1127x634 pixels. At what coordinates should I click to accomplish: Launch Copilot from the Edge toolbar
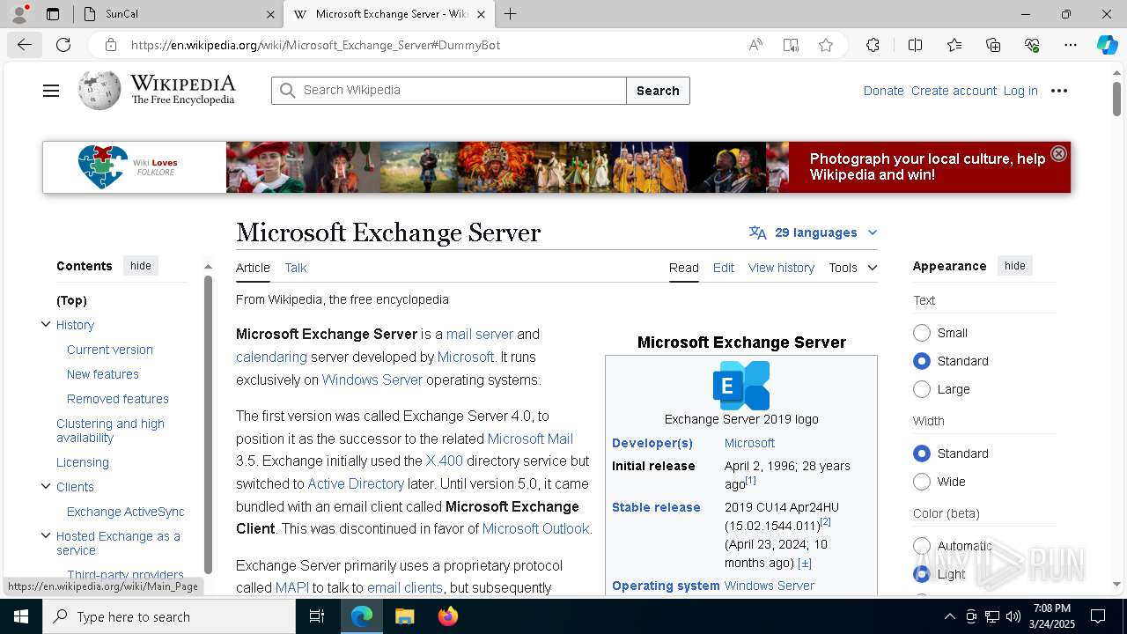[x=1107, y=45]
